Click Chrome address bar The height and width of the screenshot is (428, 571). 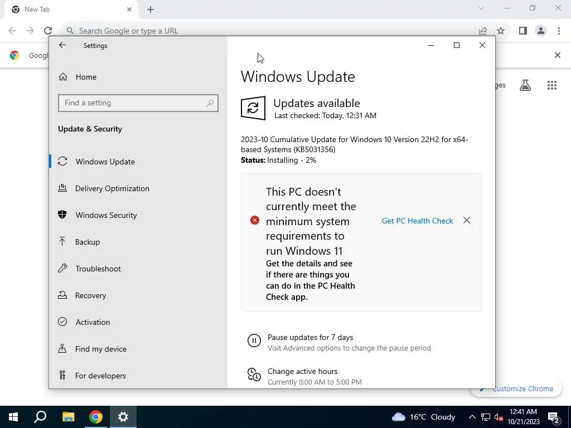coord(269,31)
